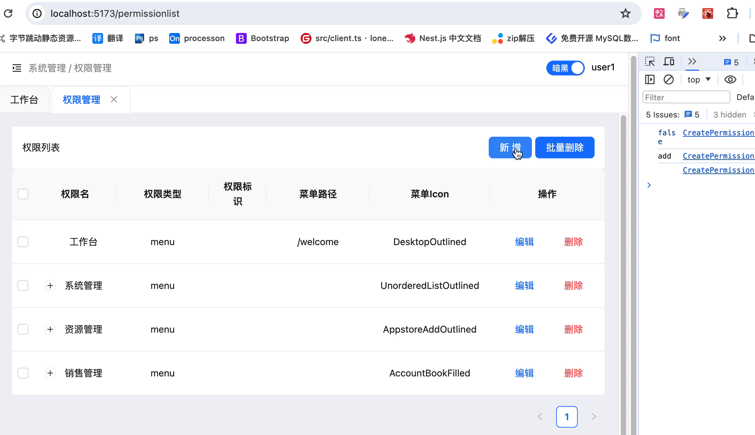
Task: Click the 批量删除 button
Action: coord(565,147)
